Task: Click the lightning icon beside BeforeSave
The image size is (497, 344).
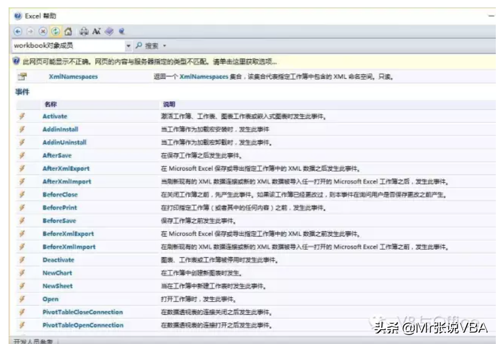Action: (21, 221)
